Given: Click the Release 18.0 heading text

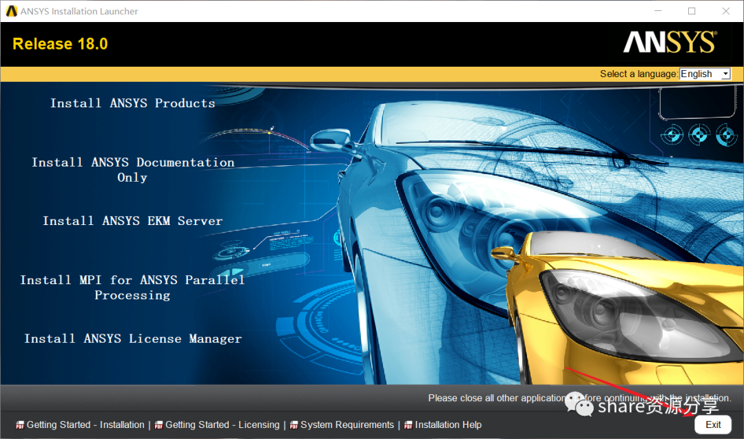Looking at the screenshot, I should click(x=60, y=44).
